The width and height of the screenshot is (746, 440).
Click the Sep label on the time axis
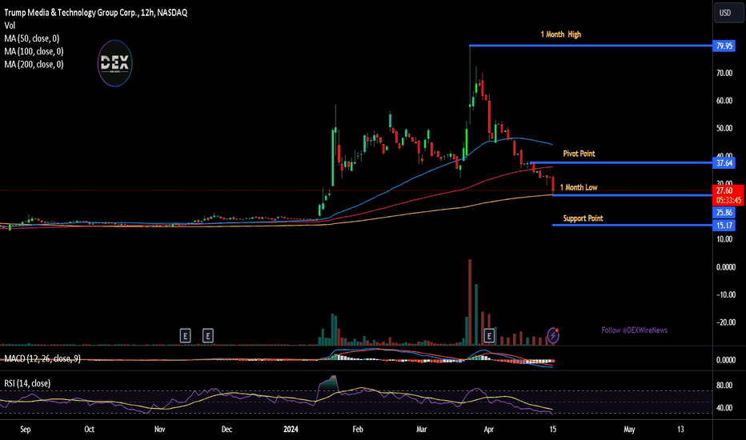pyautogui.click(x=26, y=429)
